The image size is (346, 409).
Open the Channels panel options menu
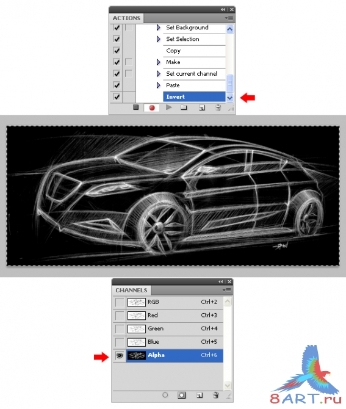227,290
